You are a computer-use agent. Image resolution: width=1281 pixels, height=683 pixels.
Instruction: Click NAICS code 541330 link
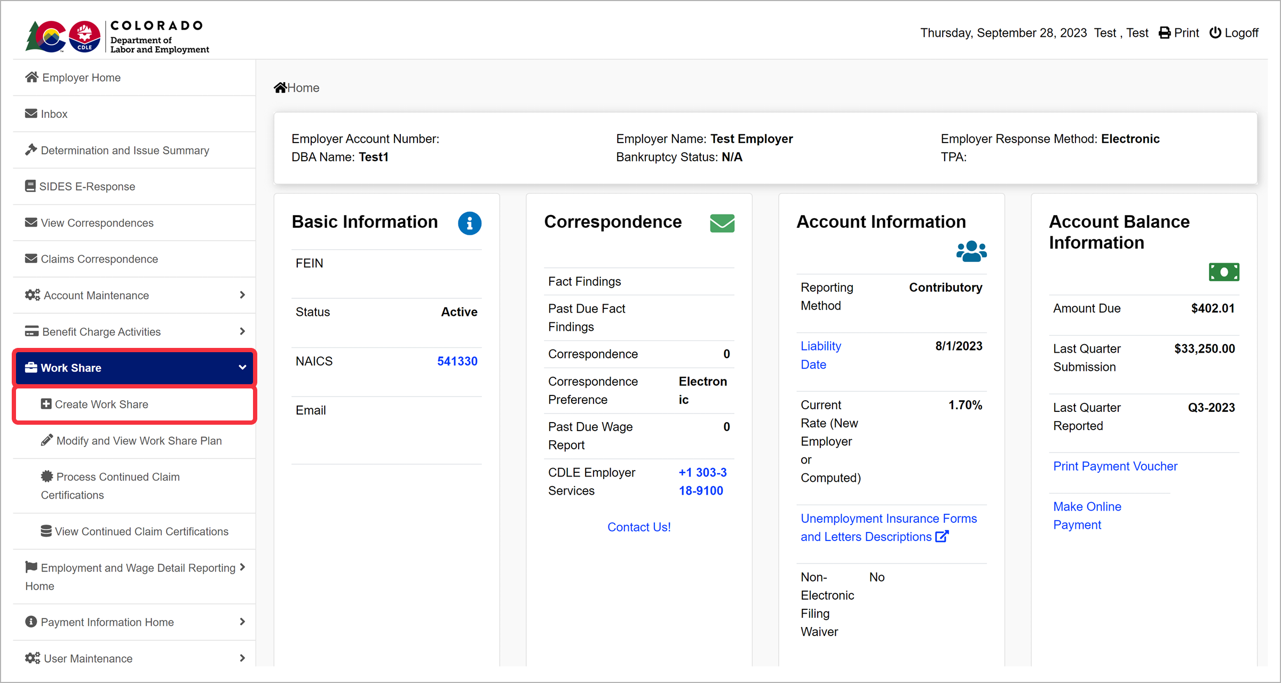pyautogui.click(x=457, y=361)
